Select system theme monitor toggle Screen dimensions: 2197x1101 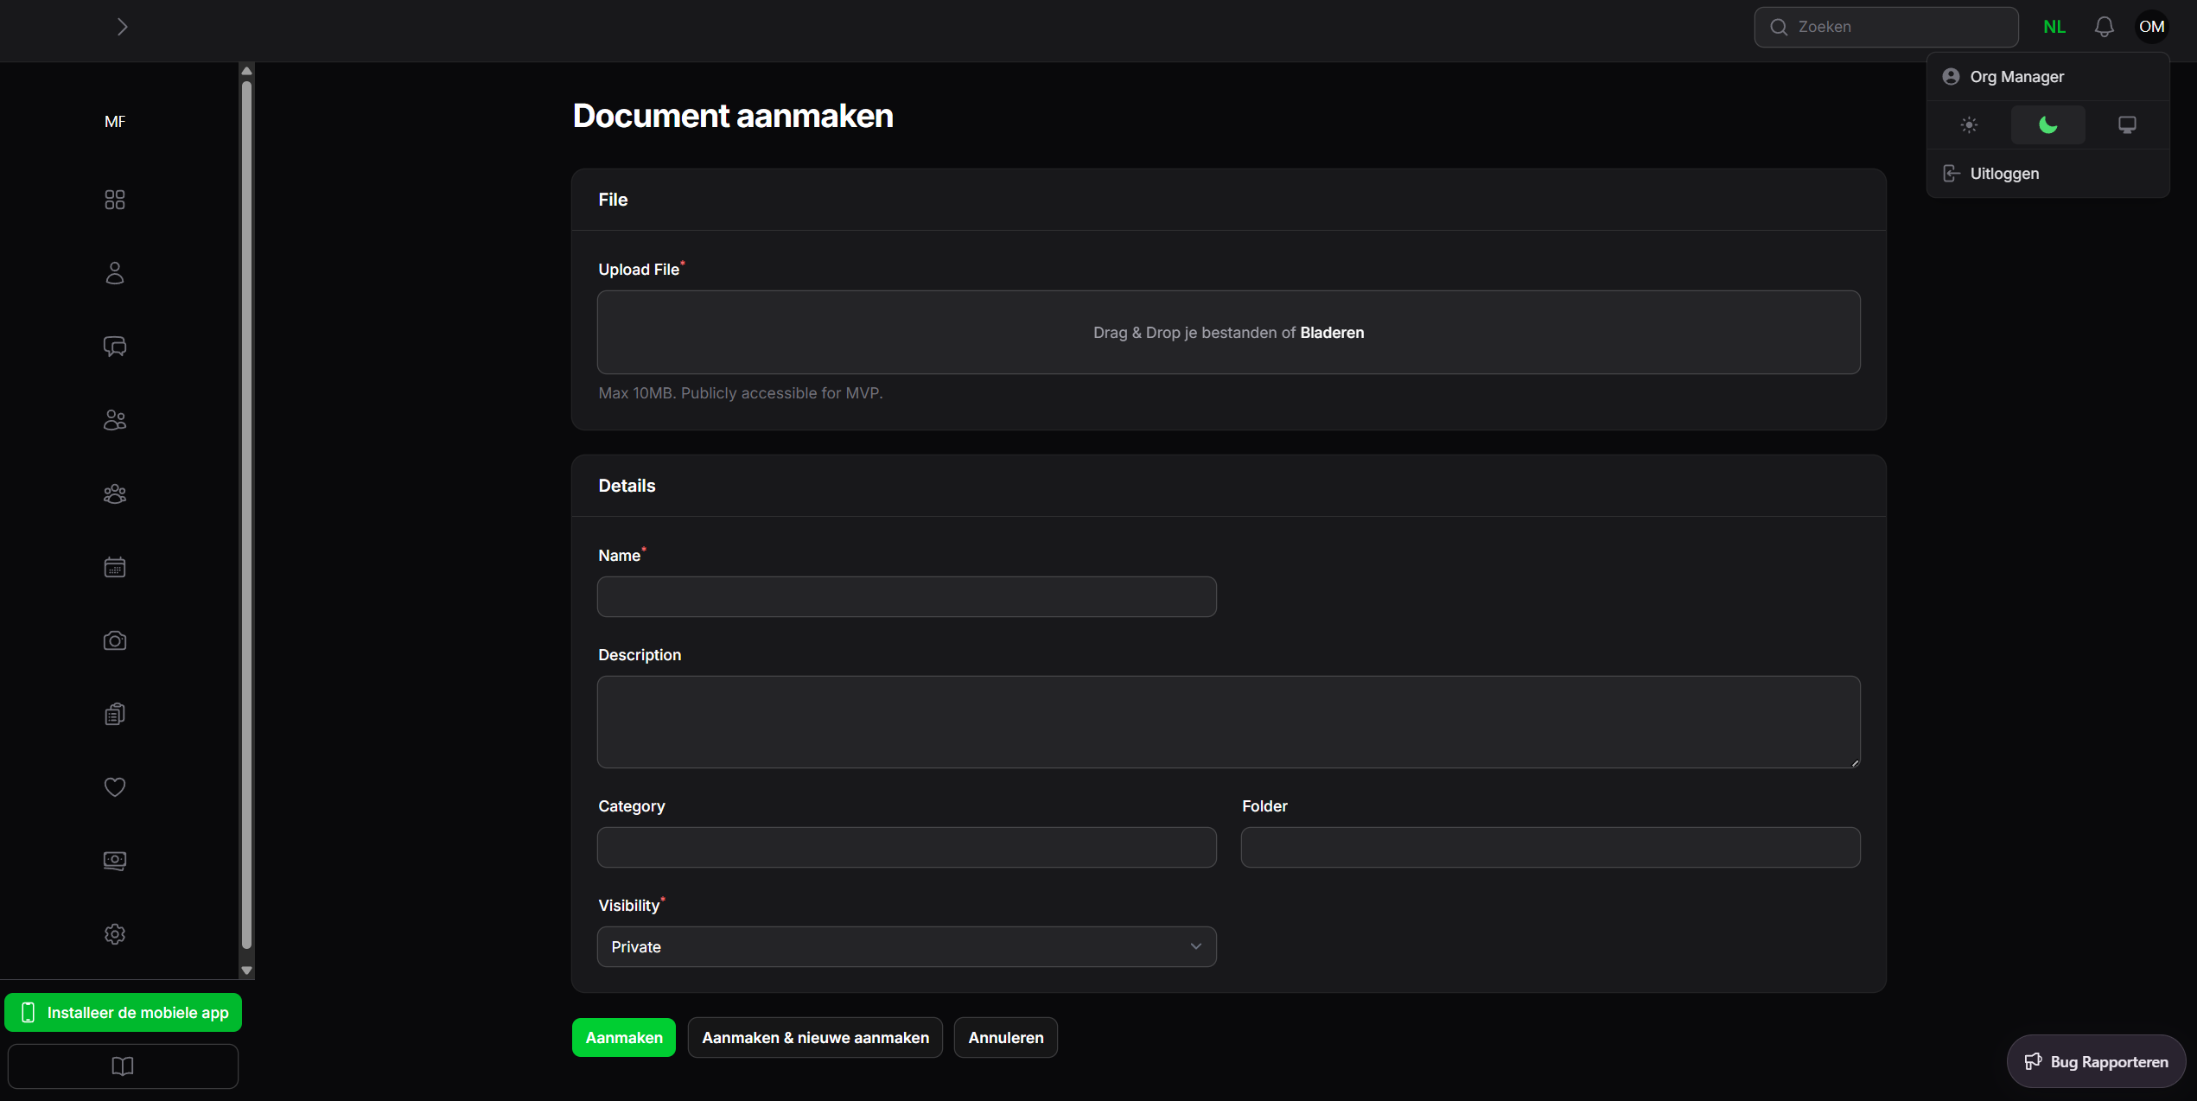[2127, 125]
